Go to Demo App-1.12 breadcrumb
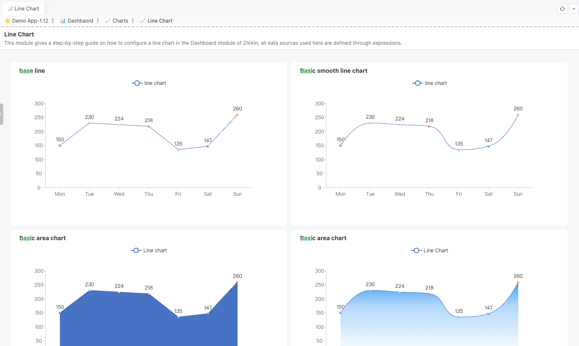The image size is (579, 346). (26, 21)
